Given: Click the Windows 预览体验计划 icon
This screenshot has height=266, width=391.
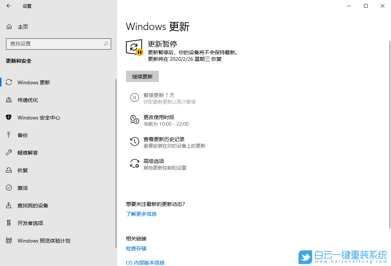Looking at the screenshot, I should (8, 240).
